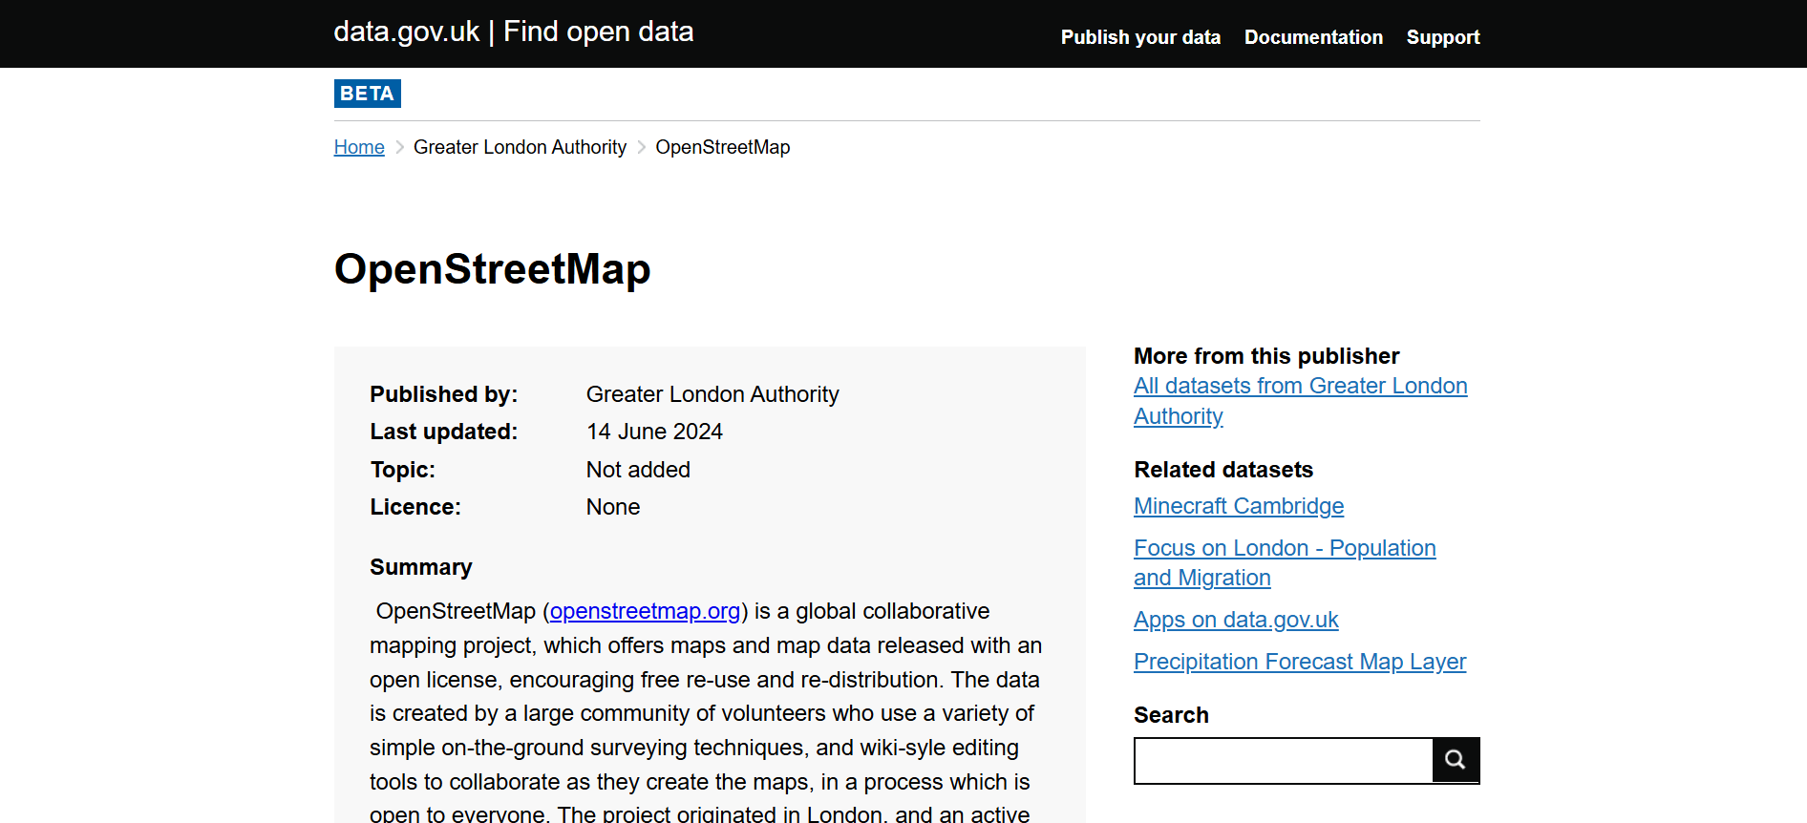Click the Related datasets heading
The image size is (1807, 823).
1223,470
